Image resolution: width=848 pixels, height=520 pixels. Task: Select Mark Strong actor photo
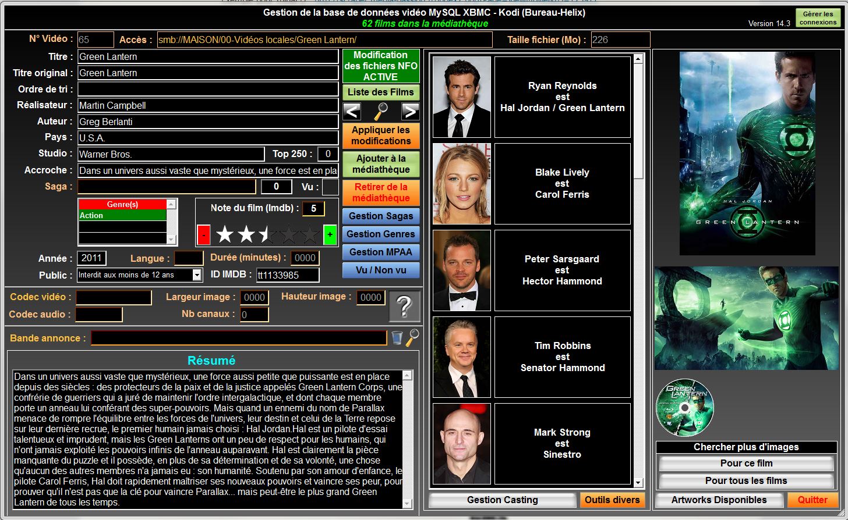462,444
